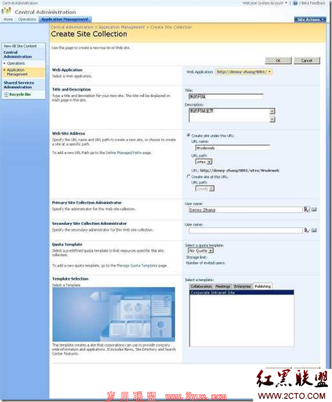Screen dimensions: 332x402
Task: Open address book for primary administrator
Action: pyautogui.click(x=314, y=210)
